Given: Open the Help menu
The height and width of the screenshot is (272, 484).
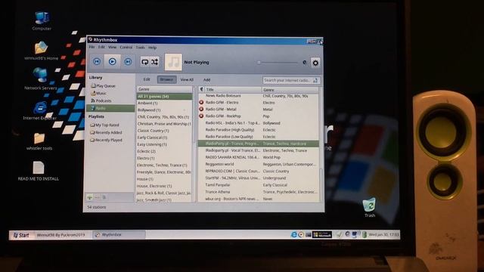Looking at the screenshot, I should [x=152, y=48].
